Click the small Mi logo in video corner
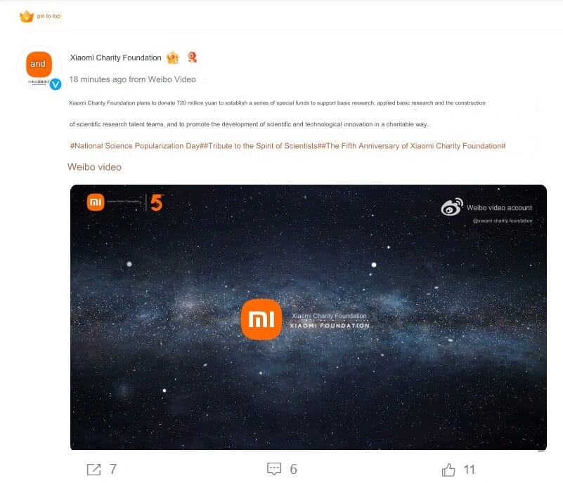 (x=96, y=202)
